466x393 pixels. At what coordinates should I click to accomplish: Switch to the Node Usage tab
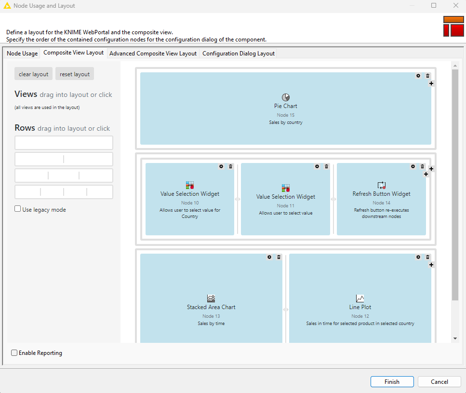pos(22,54)
